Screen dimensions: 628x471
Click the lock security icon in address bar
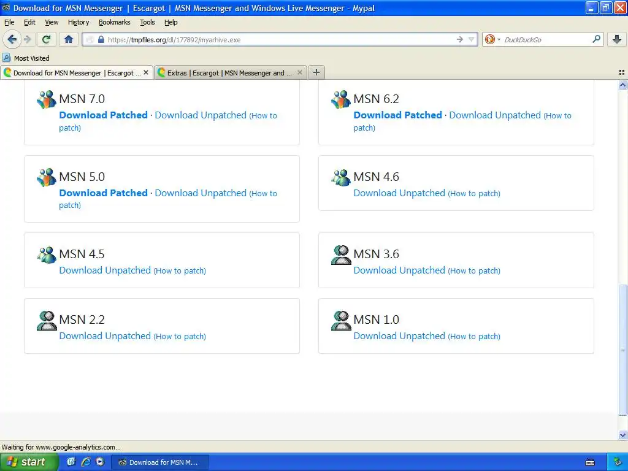point(101,40)
